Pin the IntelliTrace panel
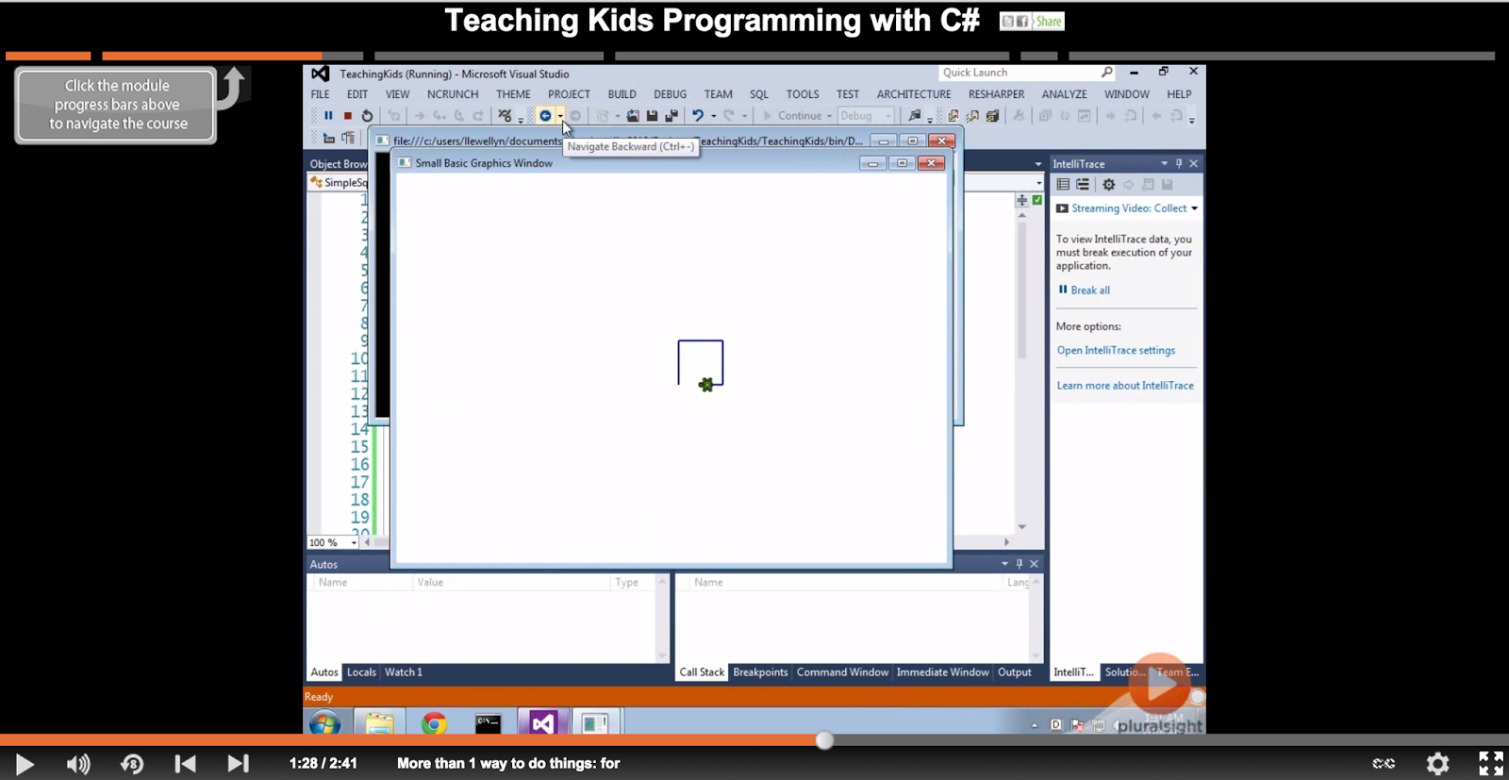This screenshot has height=780, width=1509. [1179, 163]
